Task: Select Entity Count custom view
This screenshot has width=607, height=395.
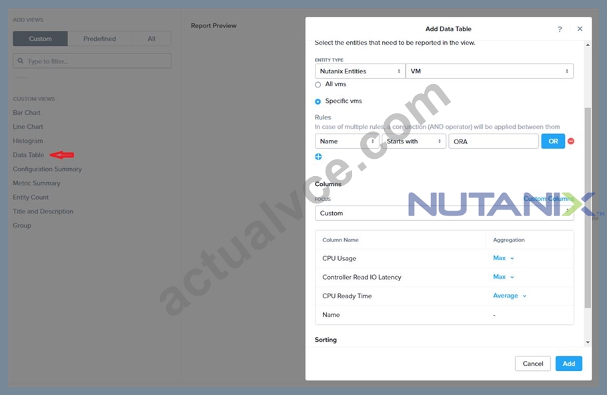Action: (x=31, y=197)
